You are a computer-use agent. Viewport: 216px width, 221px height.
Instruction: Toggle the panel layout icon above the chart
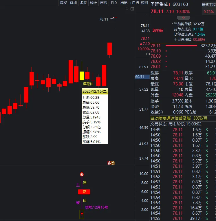pos(132,9)
